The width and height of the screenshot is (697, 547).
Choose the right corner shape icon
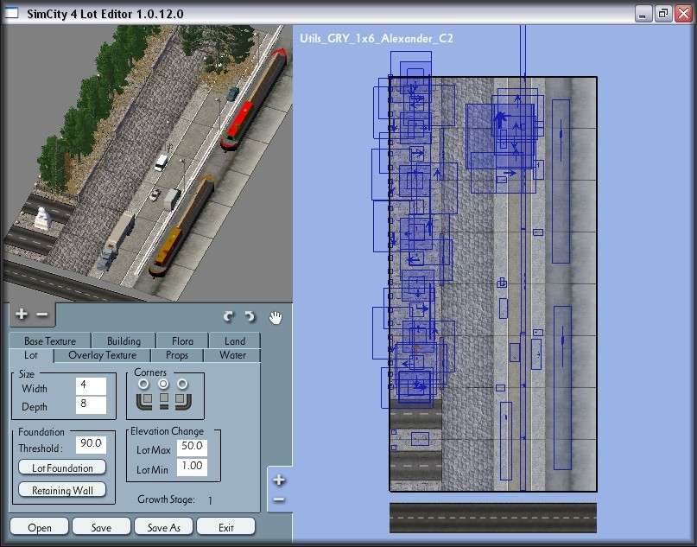click(x=183, y=400)
